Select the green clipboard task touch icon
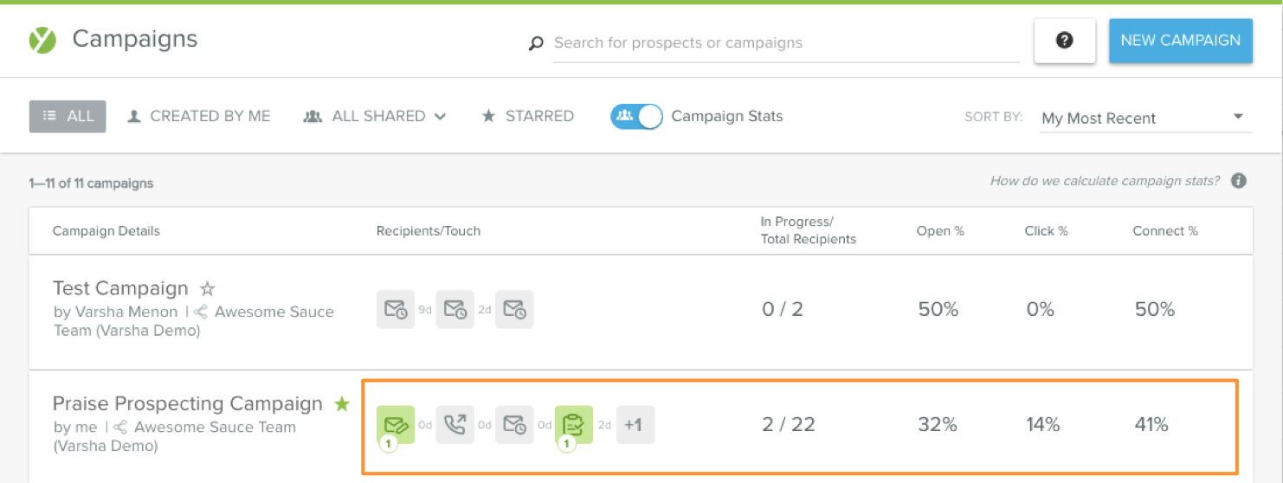 [x=574, y=425]
